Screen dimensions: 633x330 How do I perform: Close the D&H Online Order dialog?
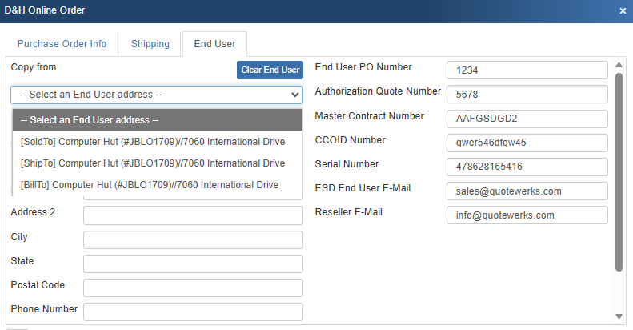tap(623, 10)
